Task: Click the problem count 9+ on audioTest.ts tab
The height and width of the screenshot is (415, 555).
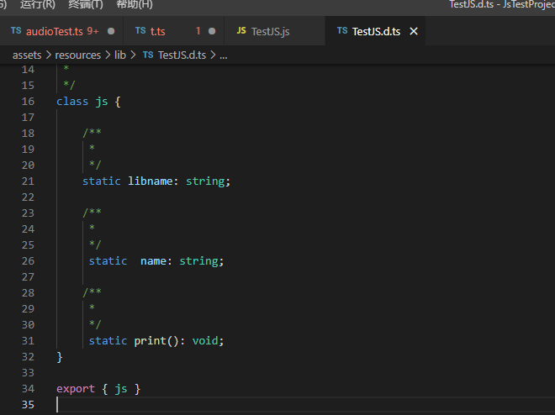Action: pyautogui.click(x=92, y=31)
